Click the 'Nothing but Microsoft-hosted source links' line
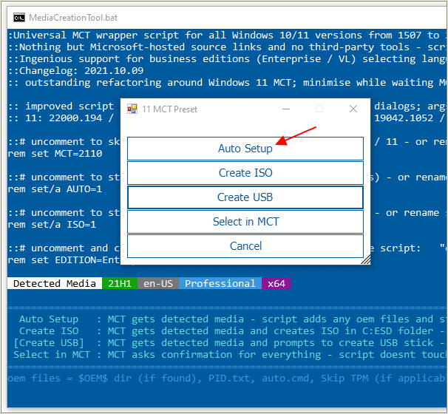 coord(227,47)
